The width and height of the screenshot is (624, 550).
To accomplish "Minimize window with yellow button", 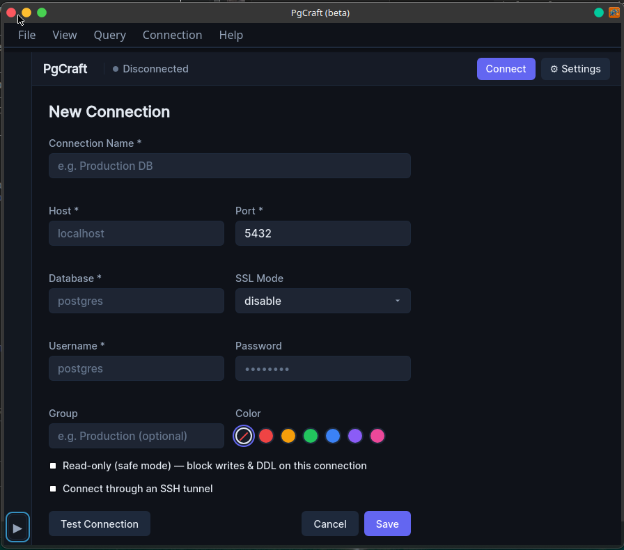I will 26,13.
